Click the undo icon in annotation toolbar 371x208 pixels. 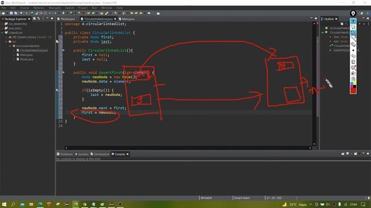353,56
